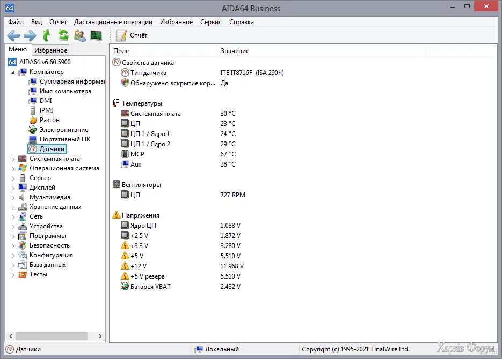Click the green Up level arrow icon
Screen dimensions: 502x359
point(47,35)
